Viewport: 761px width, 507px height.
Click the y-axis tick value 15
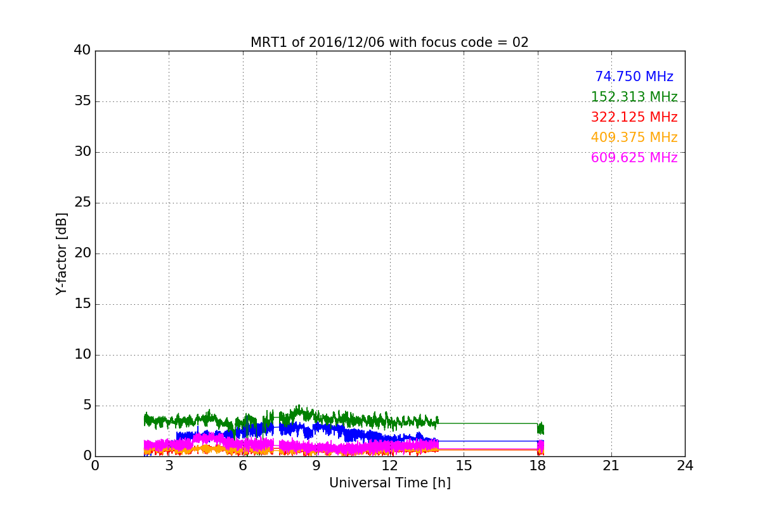[x=82, y=304]
